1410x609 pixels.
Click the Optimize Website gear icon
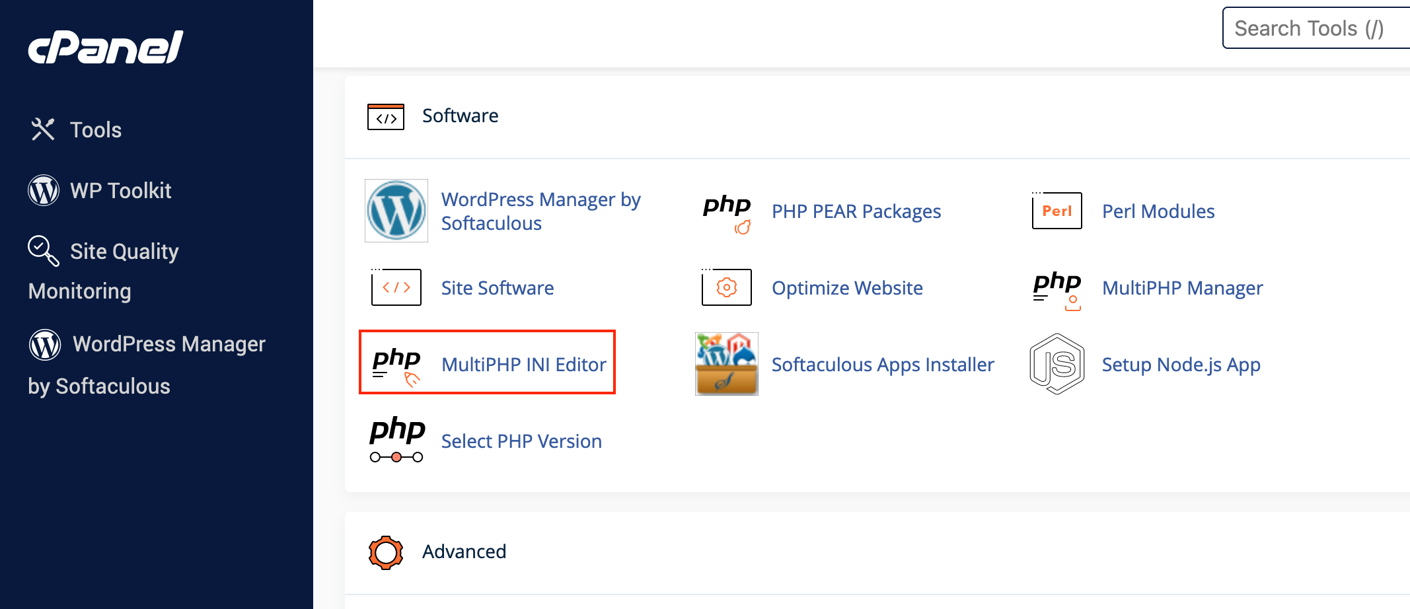point(727,287)
